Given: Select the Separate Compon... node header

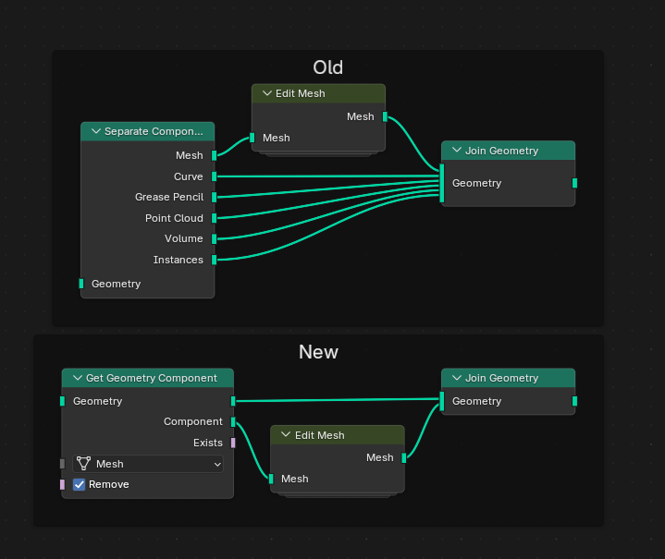Looking at the screenshot, I should coord(148,131).
